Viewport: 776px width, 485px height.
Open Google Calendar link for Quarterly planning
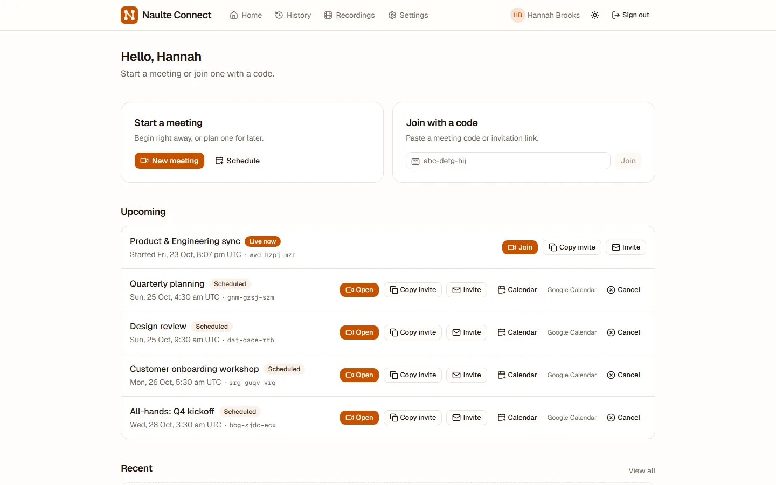tap(572, 290)
